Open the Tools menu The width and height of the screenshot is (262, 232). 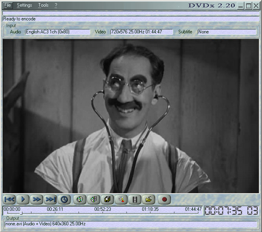point(43,5)
